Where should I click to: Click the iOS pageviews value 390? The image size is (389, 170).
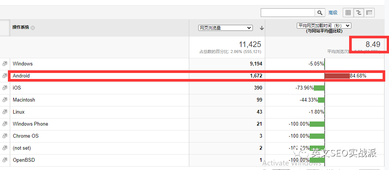pyautogui.click(x=258, y=88)
